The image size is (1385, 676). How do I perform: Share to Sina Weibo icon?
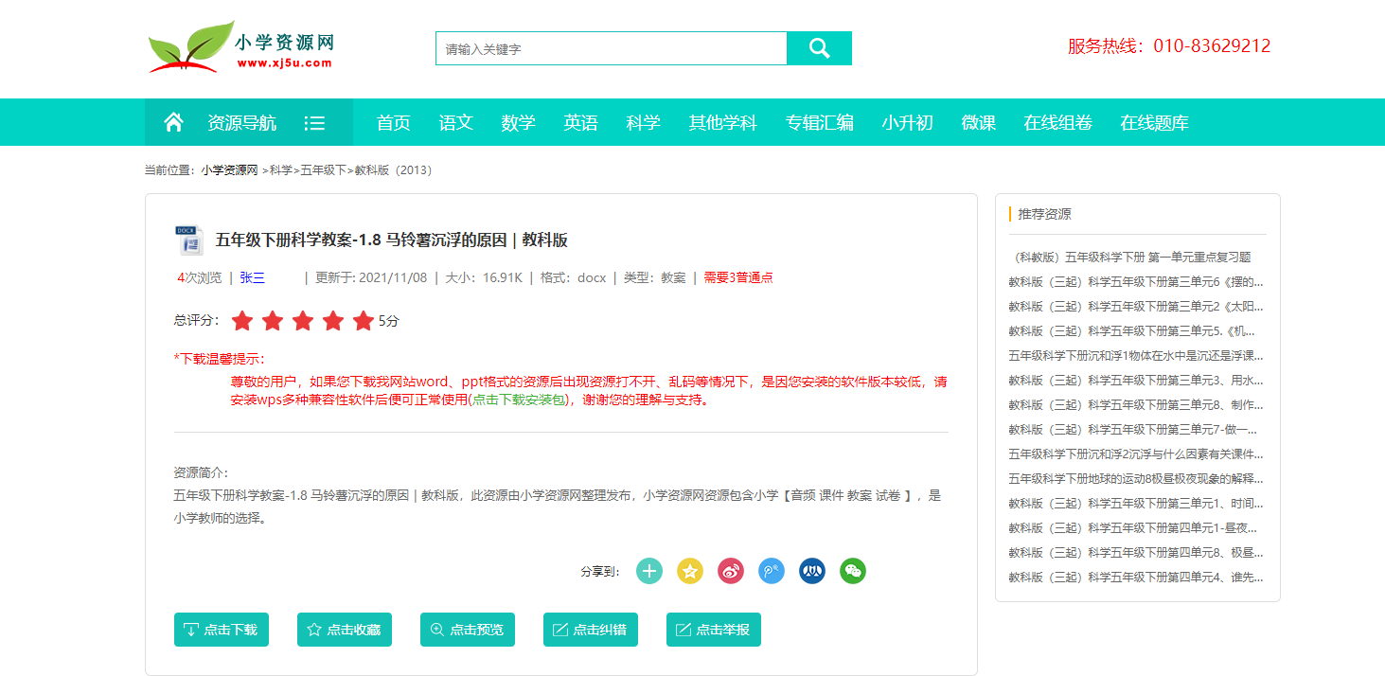pos(731,571)
